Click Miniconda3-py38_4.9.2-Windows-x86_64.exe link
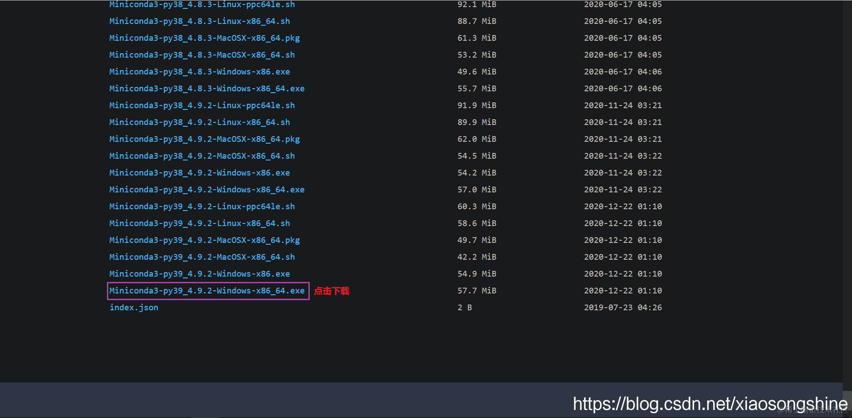 coord(207,190)
